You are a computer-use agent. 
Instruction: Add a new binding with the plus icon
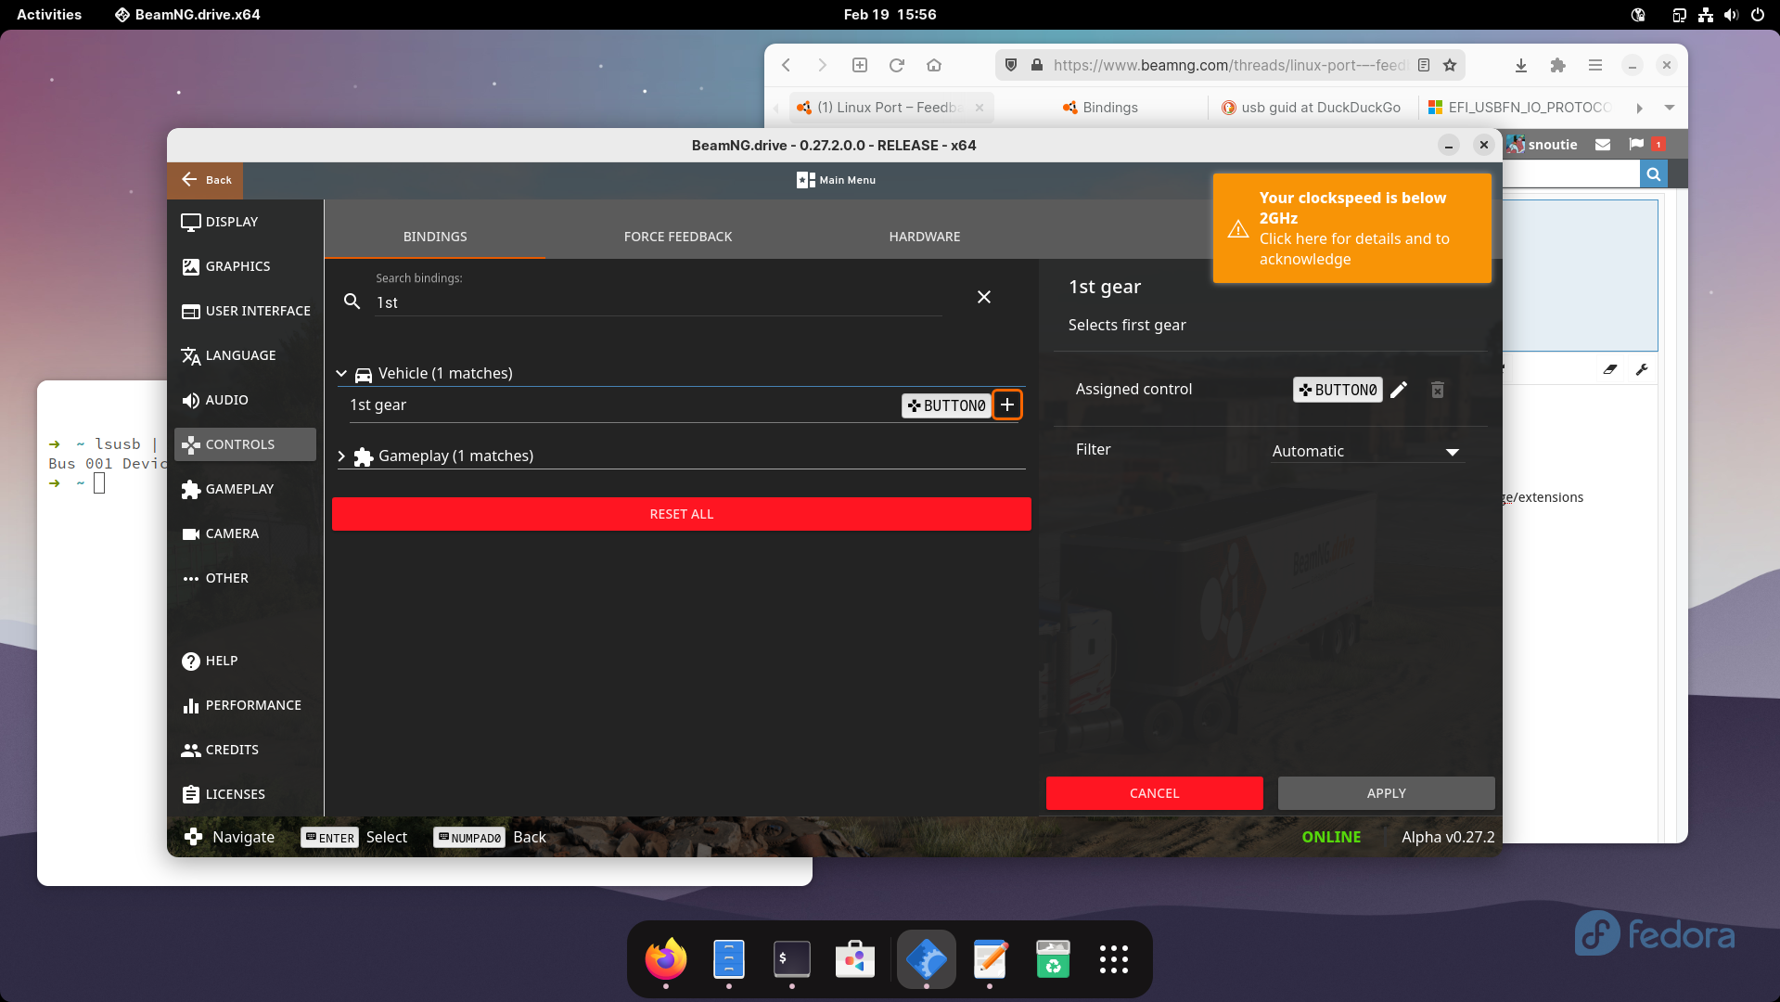click(1007, 405)
